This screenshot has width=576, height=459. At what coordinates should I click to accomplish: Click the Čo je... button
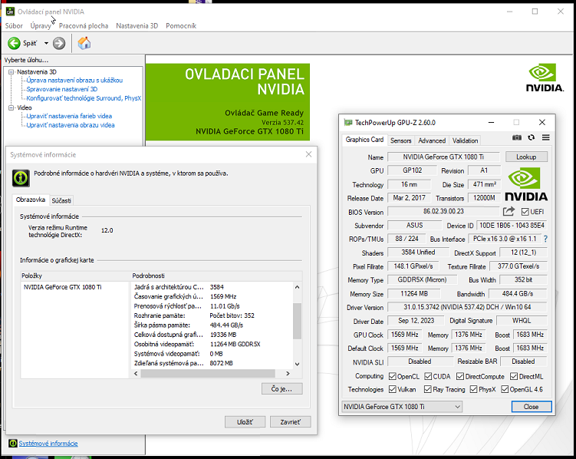click(281, 389)
